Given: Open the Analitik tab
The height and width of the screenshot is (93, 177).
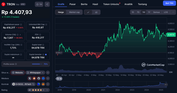Looking at the screenshot, I should coord(128,4).
